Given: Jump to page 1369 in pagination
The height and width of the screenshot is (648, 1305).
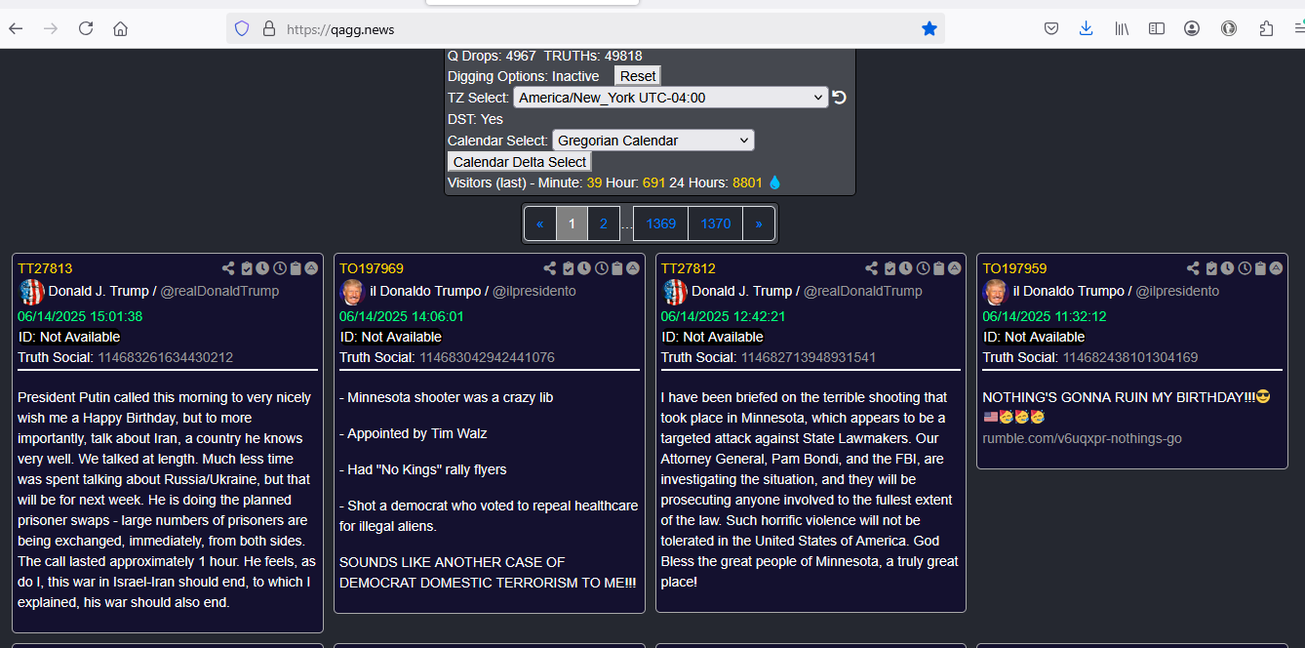Looking at the screenshot, I should 660,223.
